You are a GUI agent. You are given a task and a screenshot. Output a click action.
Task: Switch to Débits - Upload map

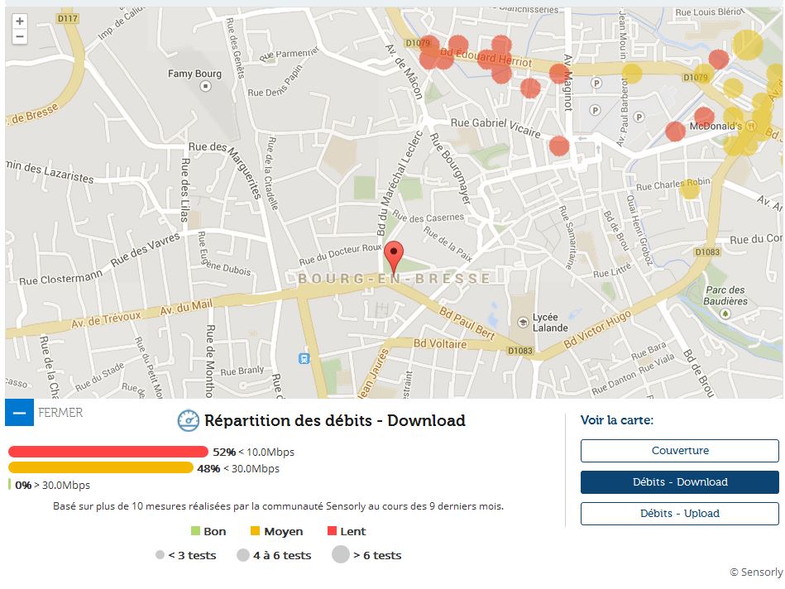click(679, 514)
